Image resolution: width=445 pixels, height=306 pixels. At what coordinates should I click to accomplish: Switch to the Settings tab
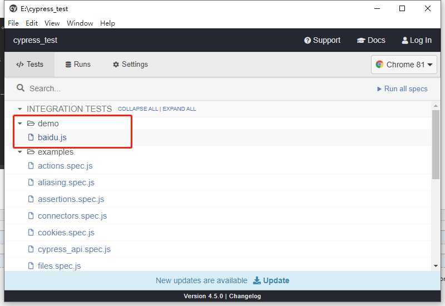click(x=130, y=65)
